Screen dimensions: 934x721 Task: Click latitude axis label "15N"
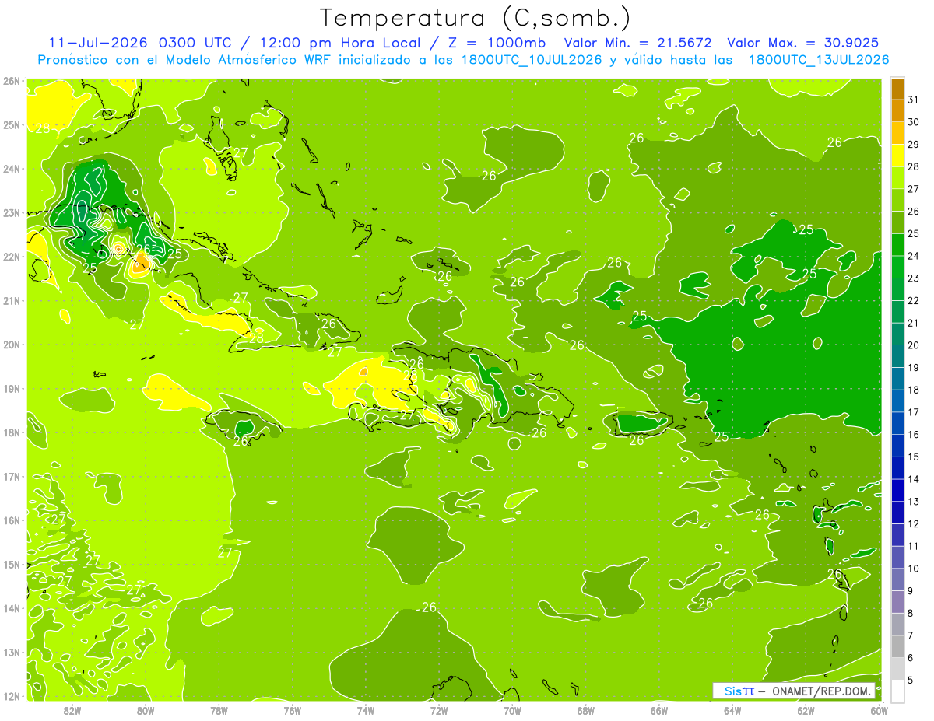(11, 565)
